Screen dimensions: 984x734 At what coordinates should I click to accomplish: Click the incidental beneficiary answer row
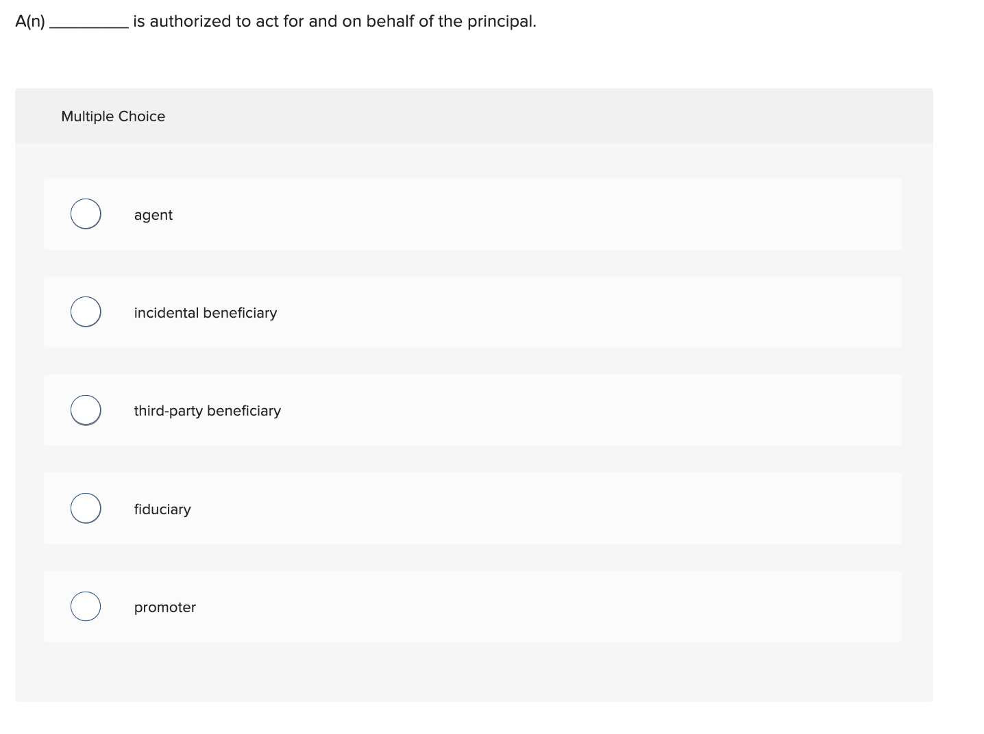pyautogui.click(x=473, y=312)
